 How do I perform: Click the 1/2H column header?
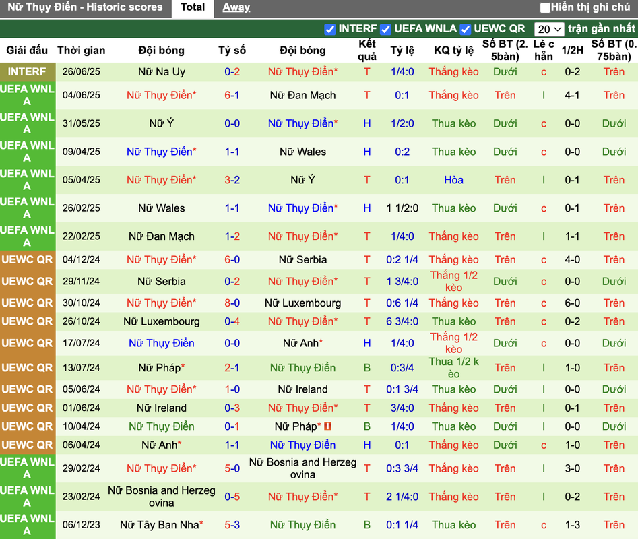click(573, 51)
